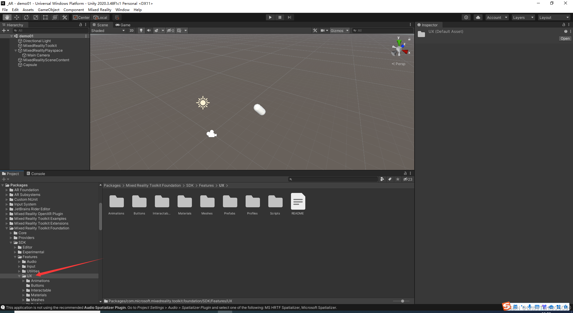Viewport: 573px width, 313px height.
Task: Toggle scene effects like skybox
Action: tap(156, 30)
